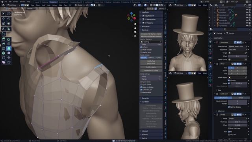Screen dimensions: 252x142
Task: Expand the Auto Mirror panel
Action: 151,26
